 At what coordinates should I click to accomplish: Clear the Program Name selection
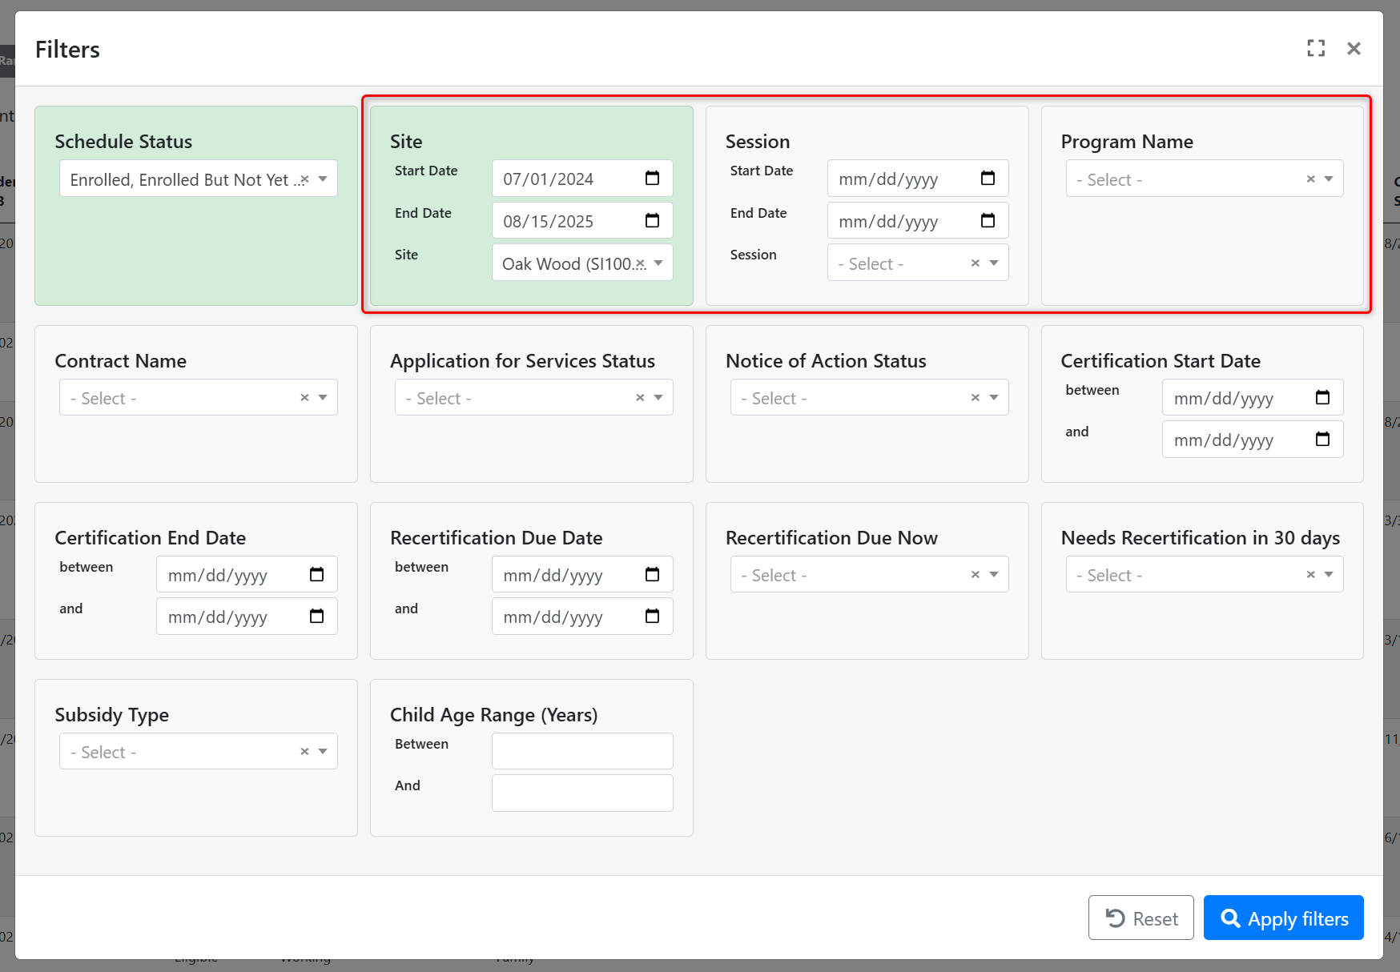[1311, 179]
